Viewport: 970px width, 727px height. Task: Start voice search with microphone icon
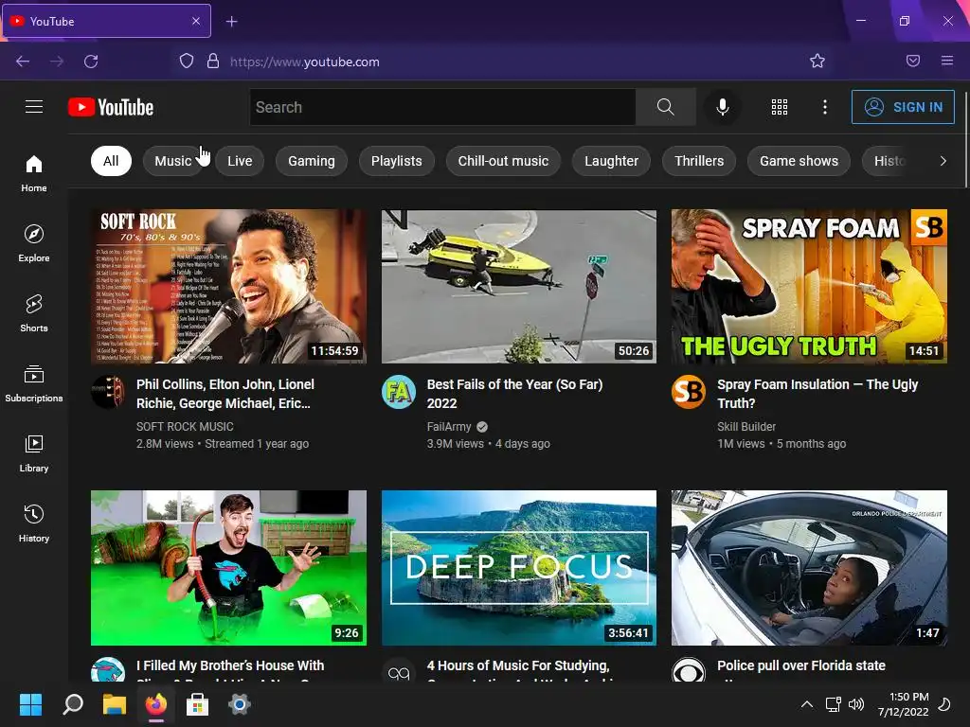(x=722, y=107)
